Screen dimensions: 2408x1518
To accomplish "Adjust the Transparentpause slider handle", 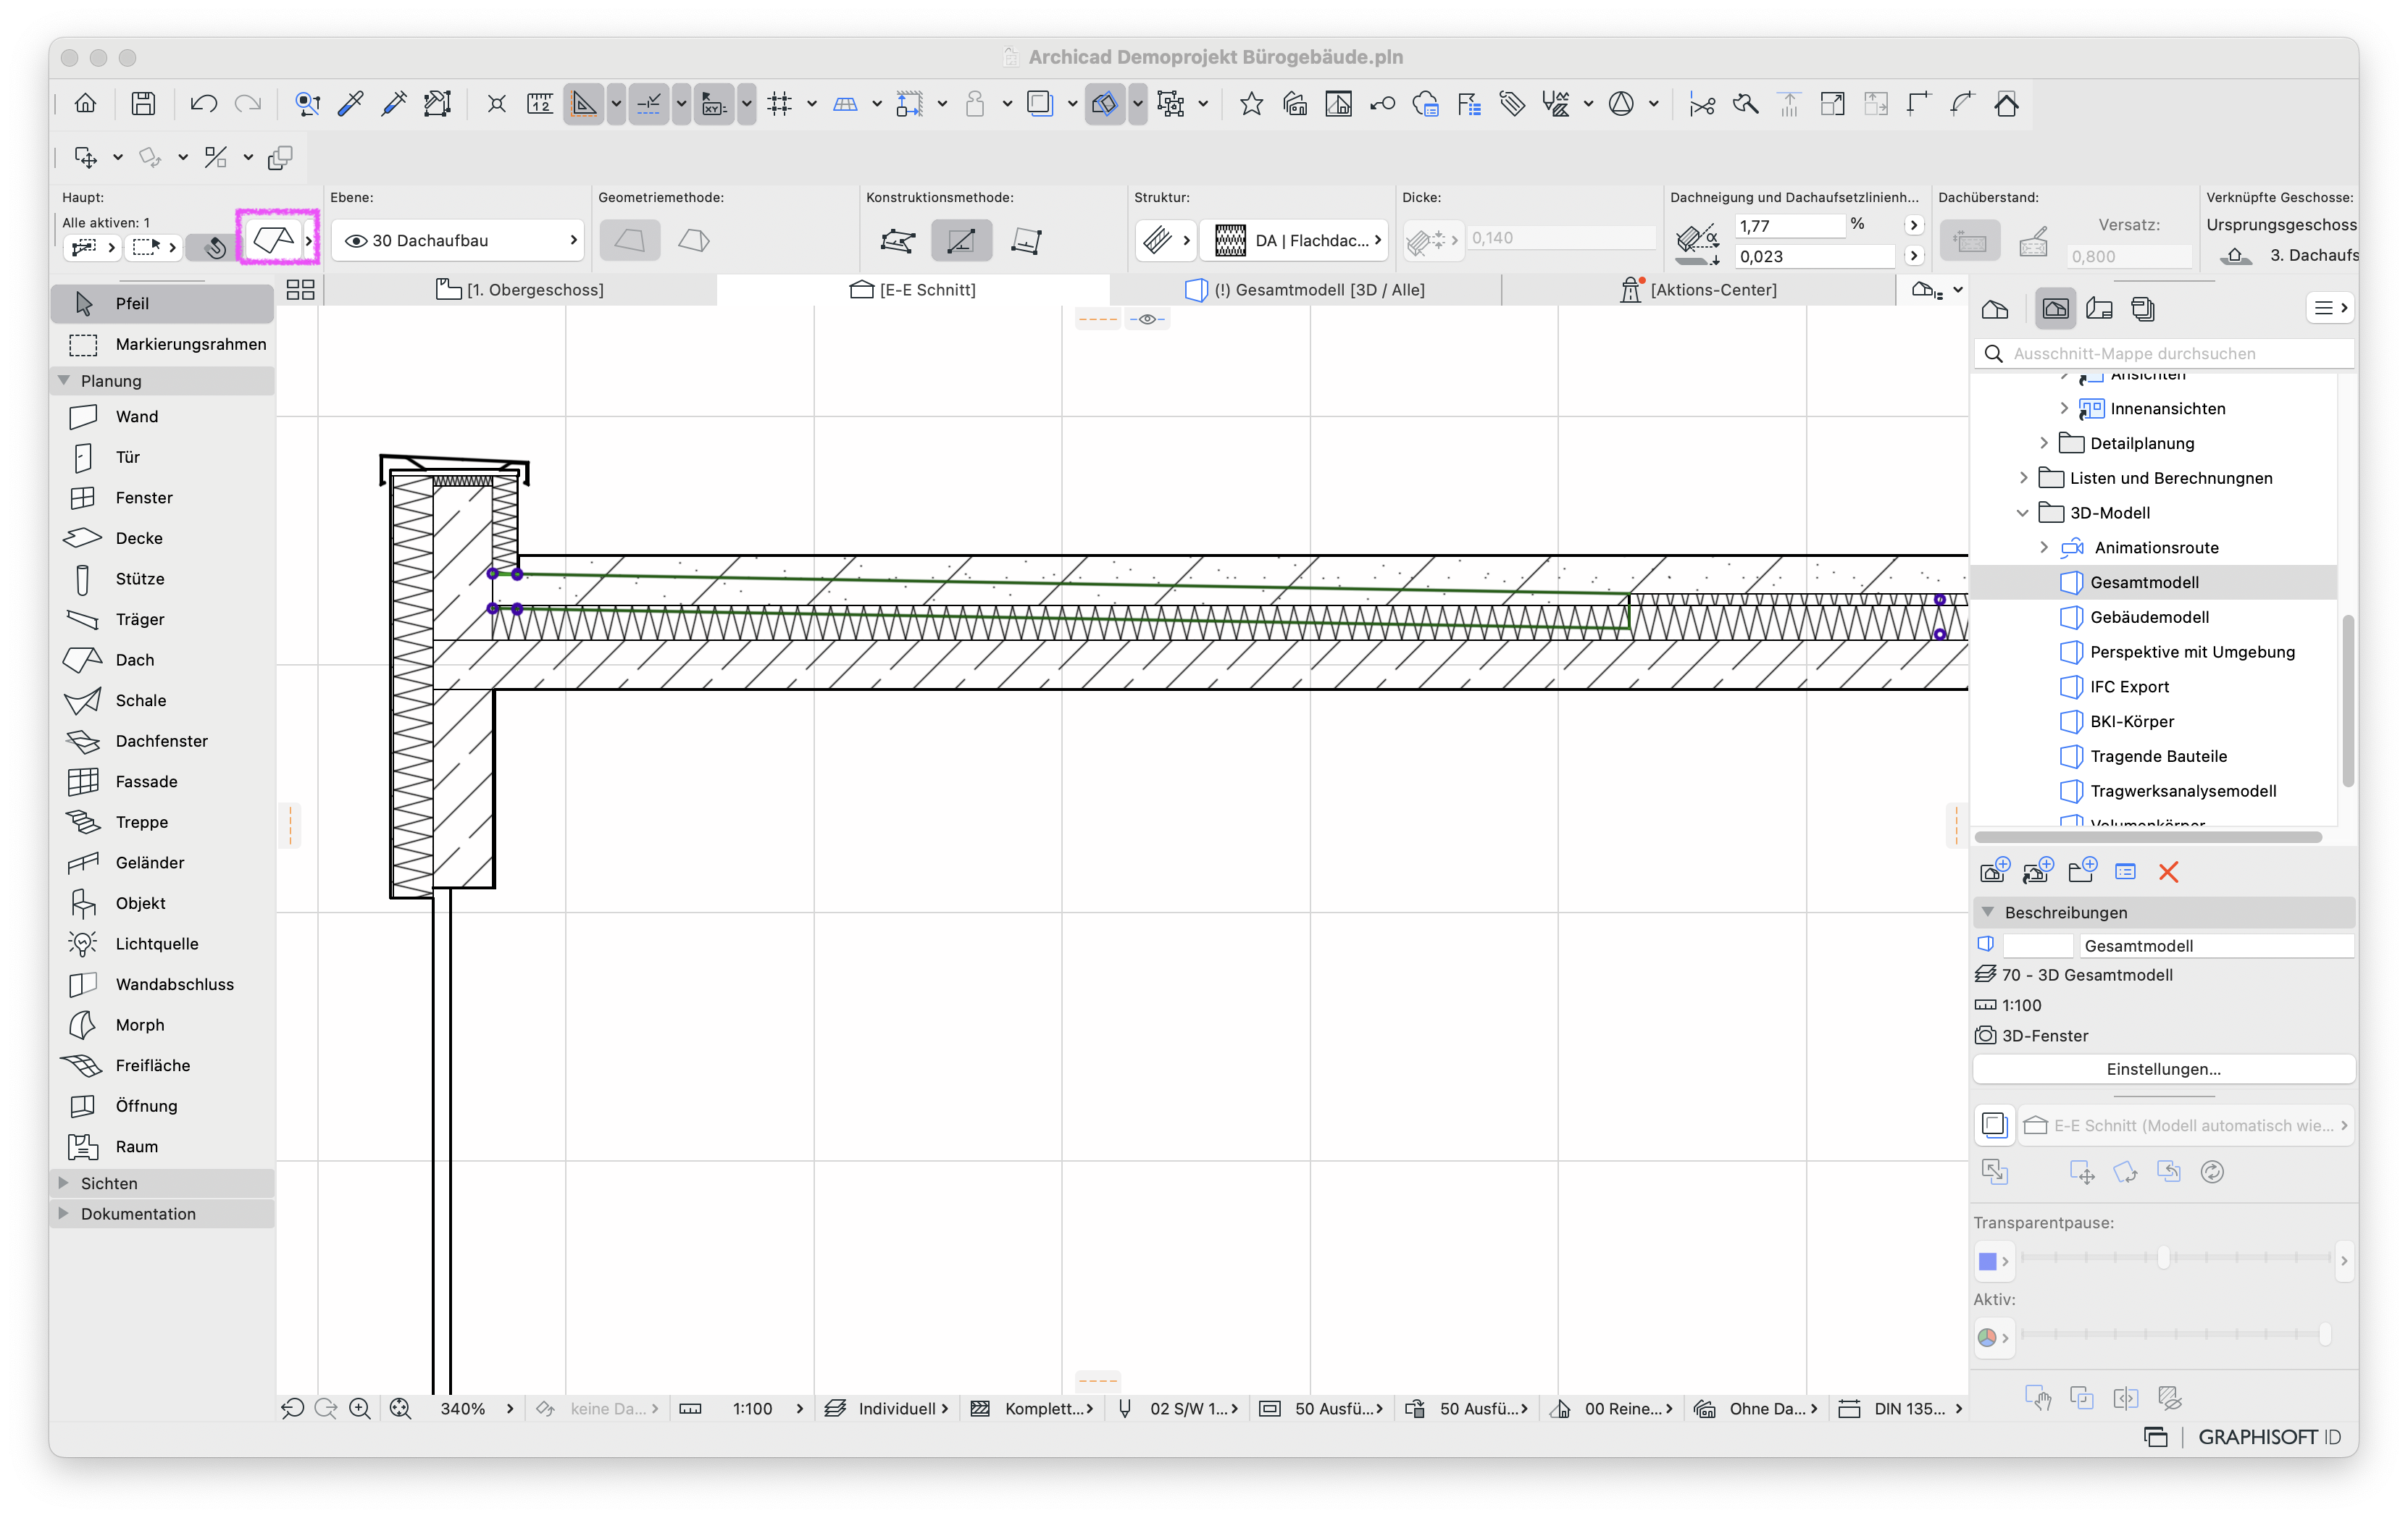I will [2163, 1258].
